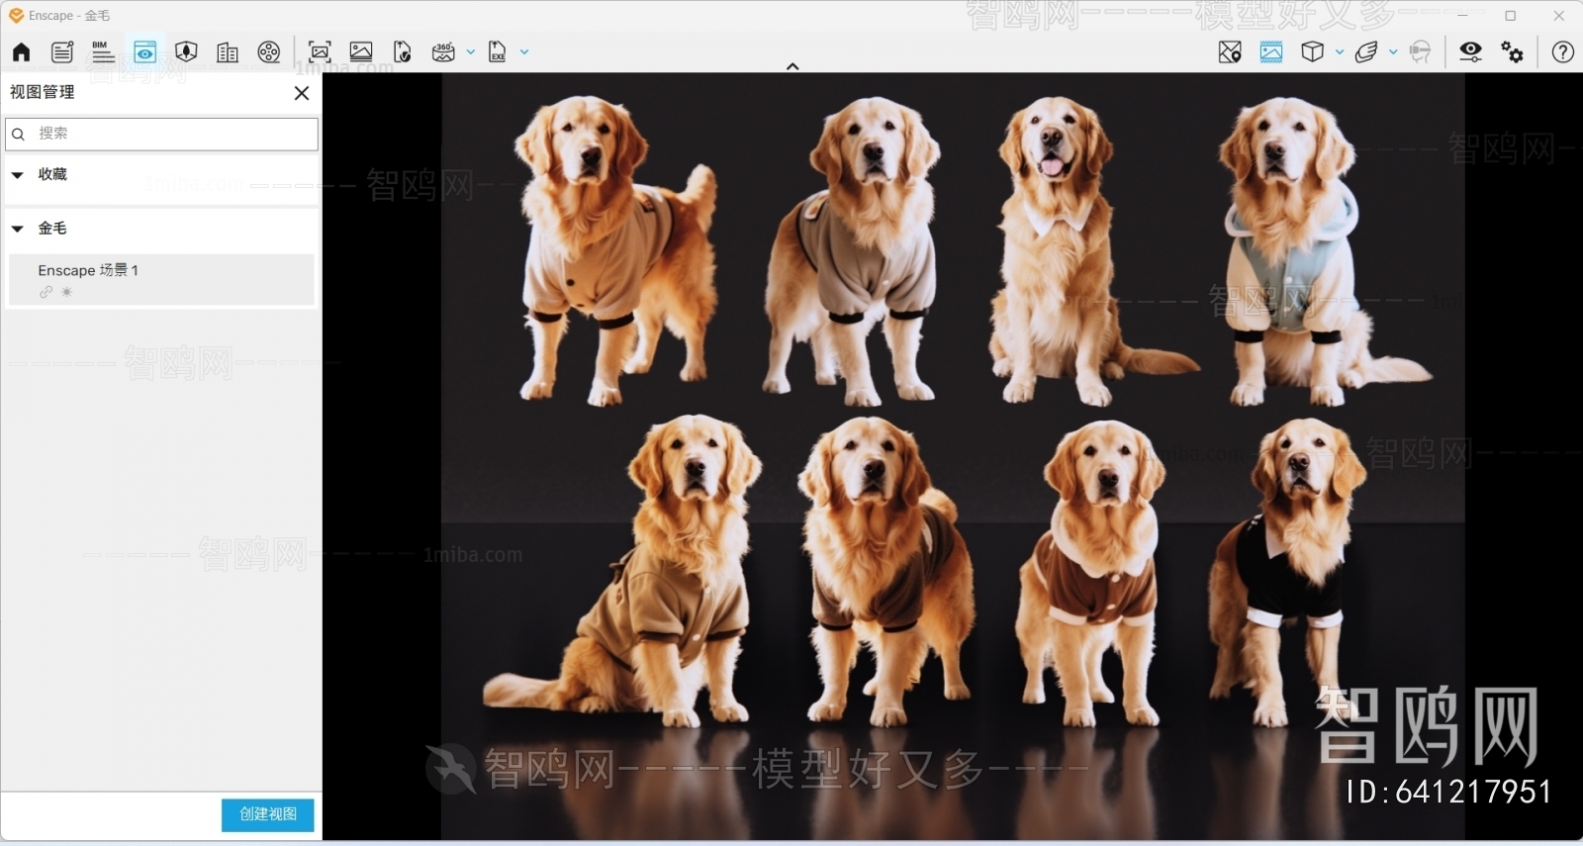Click sun icon under Enscape 场景 1

[66, 292]
